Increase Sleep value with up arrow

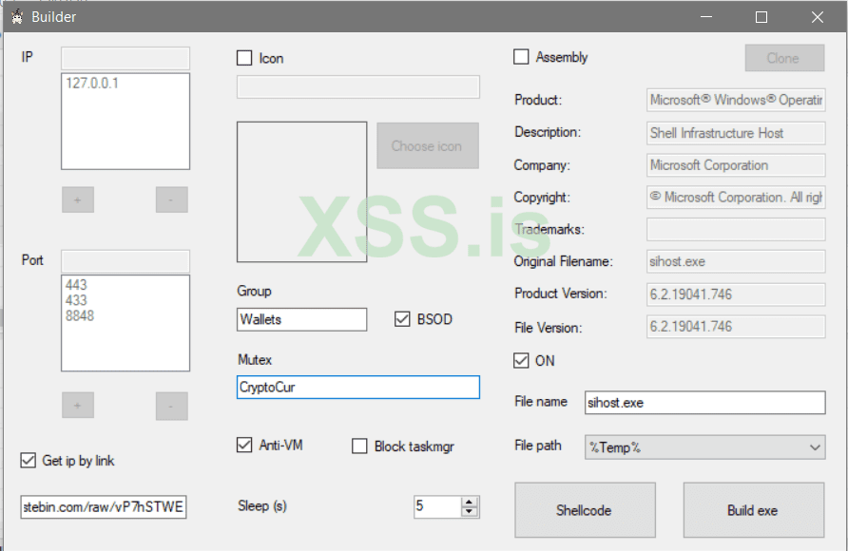tap(470, 502)
